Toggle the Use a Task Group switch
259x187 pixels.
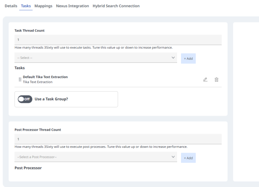pos(24,100)
